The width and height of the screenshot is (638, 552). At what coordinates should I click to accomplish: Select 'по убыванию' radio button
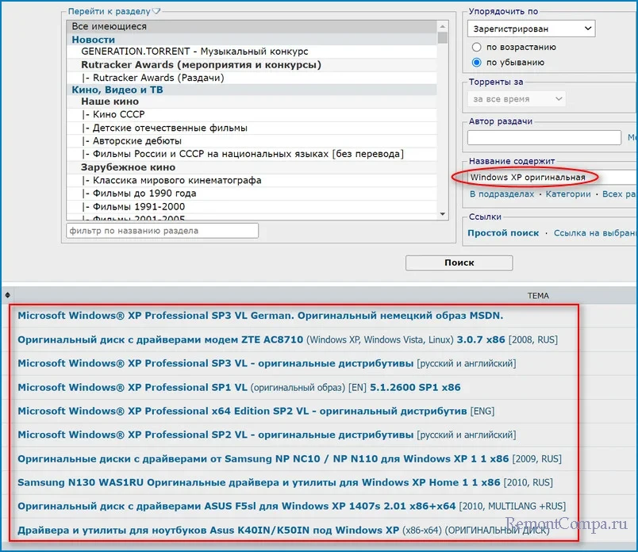click(477, 63)
